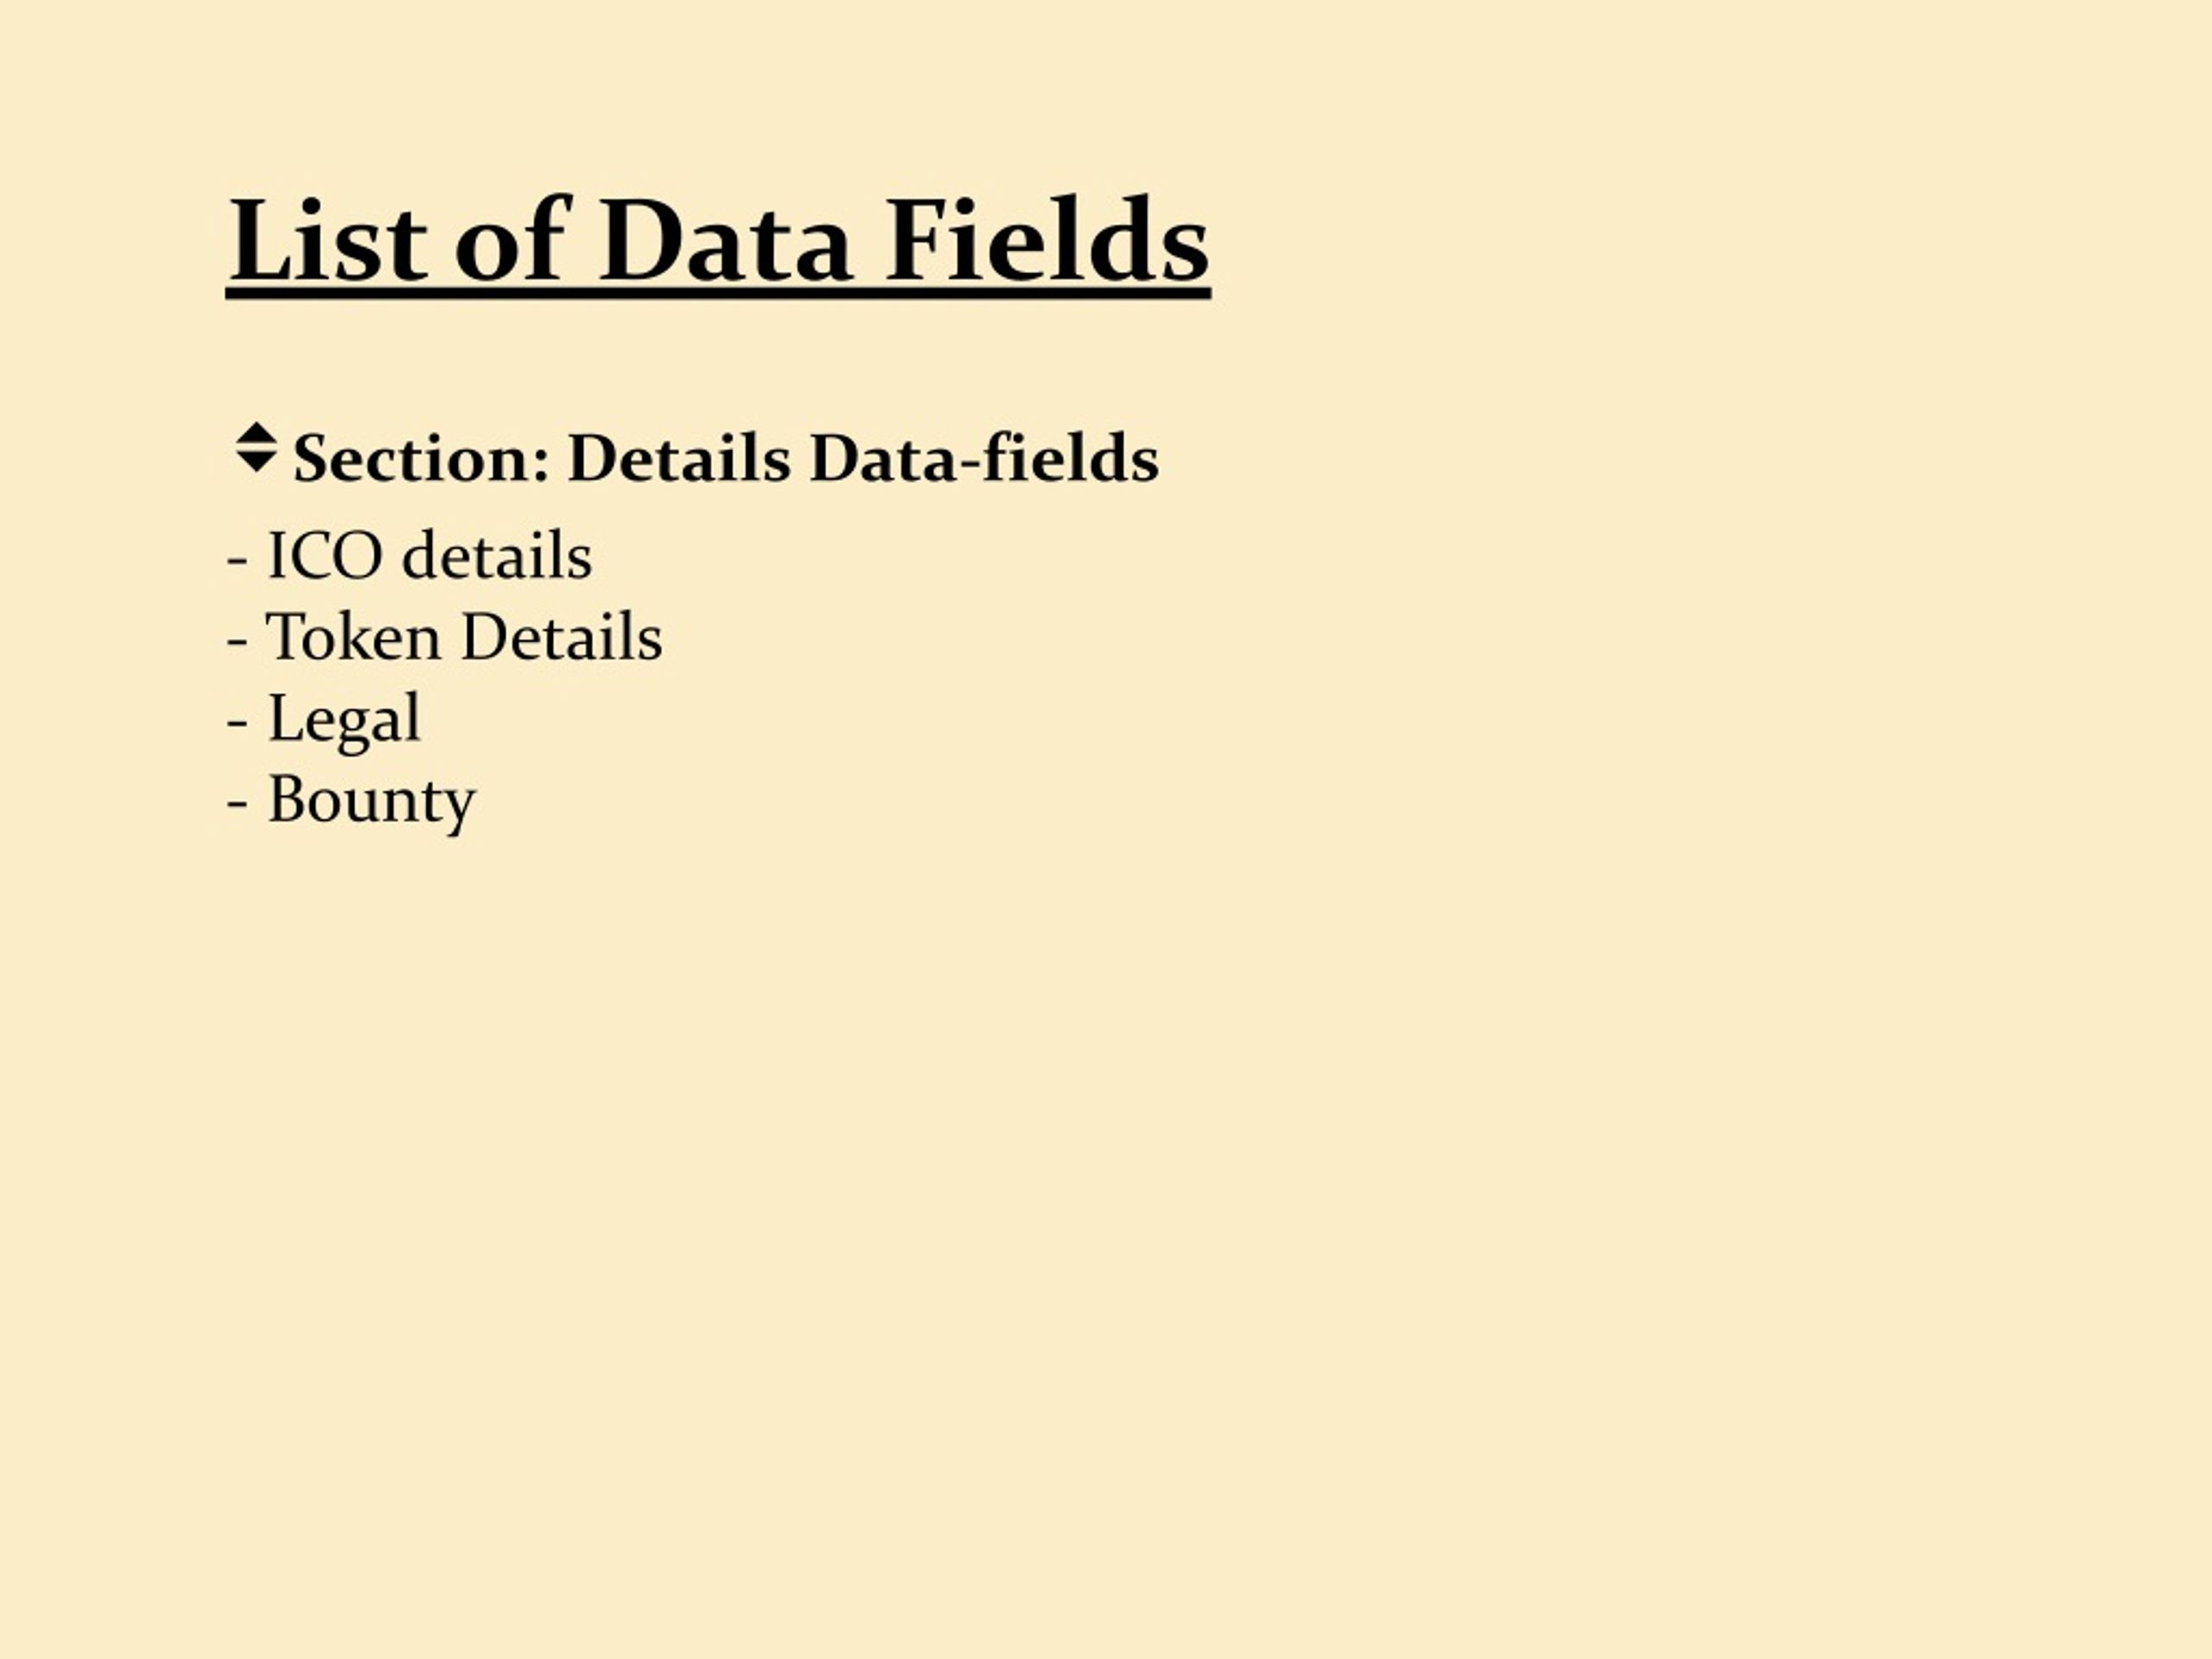Screen dimensions: 2212x1659
Task: Click the Legal list item
Action: coord(324,719)
